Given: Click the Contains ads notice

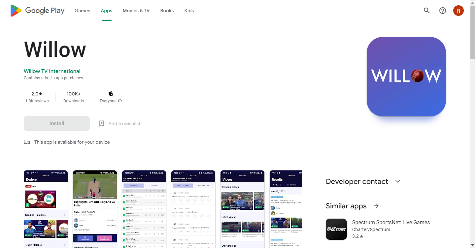Looking at the screenshot, I should tap(36, 78).
